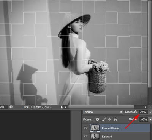The image size is (152, 140).
Task: Lock all padlock icon in Fixieren row
Action: pyautogui.click(x=115, y=119)
